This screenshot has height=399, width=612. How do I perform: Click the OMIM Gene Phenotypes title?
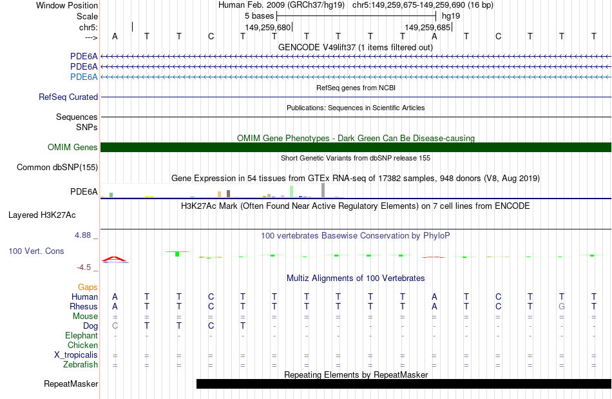[356, 138]
